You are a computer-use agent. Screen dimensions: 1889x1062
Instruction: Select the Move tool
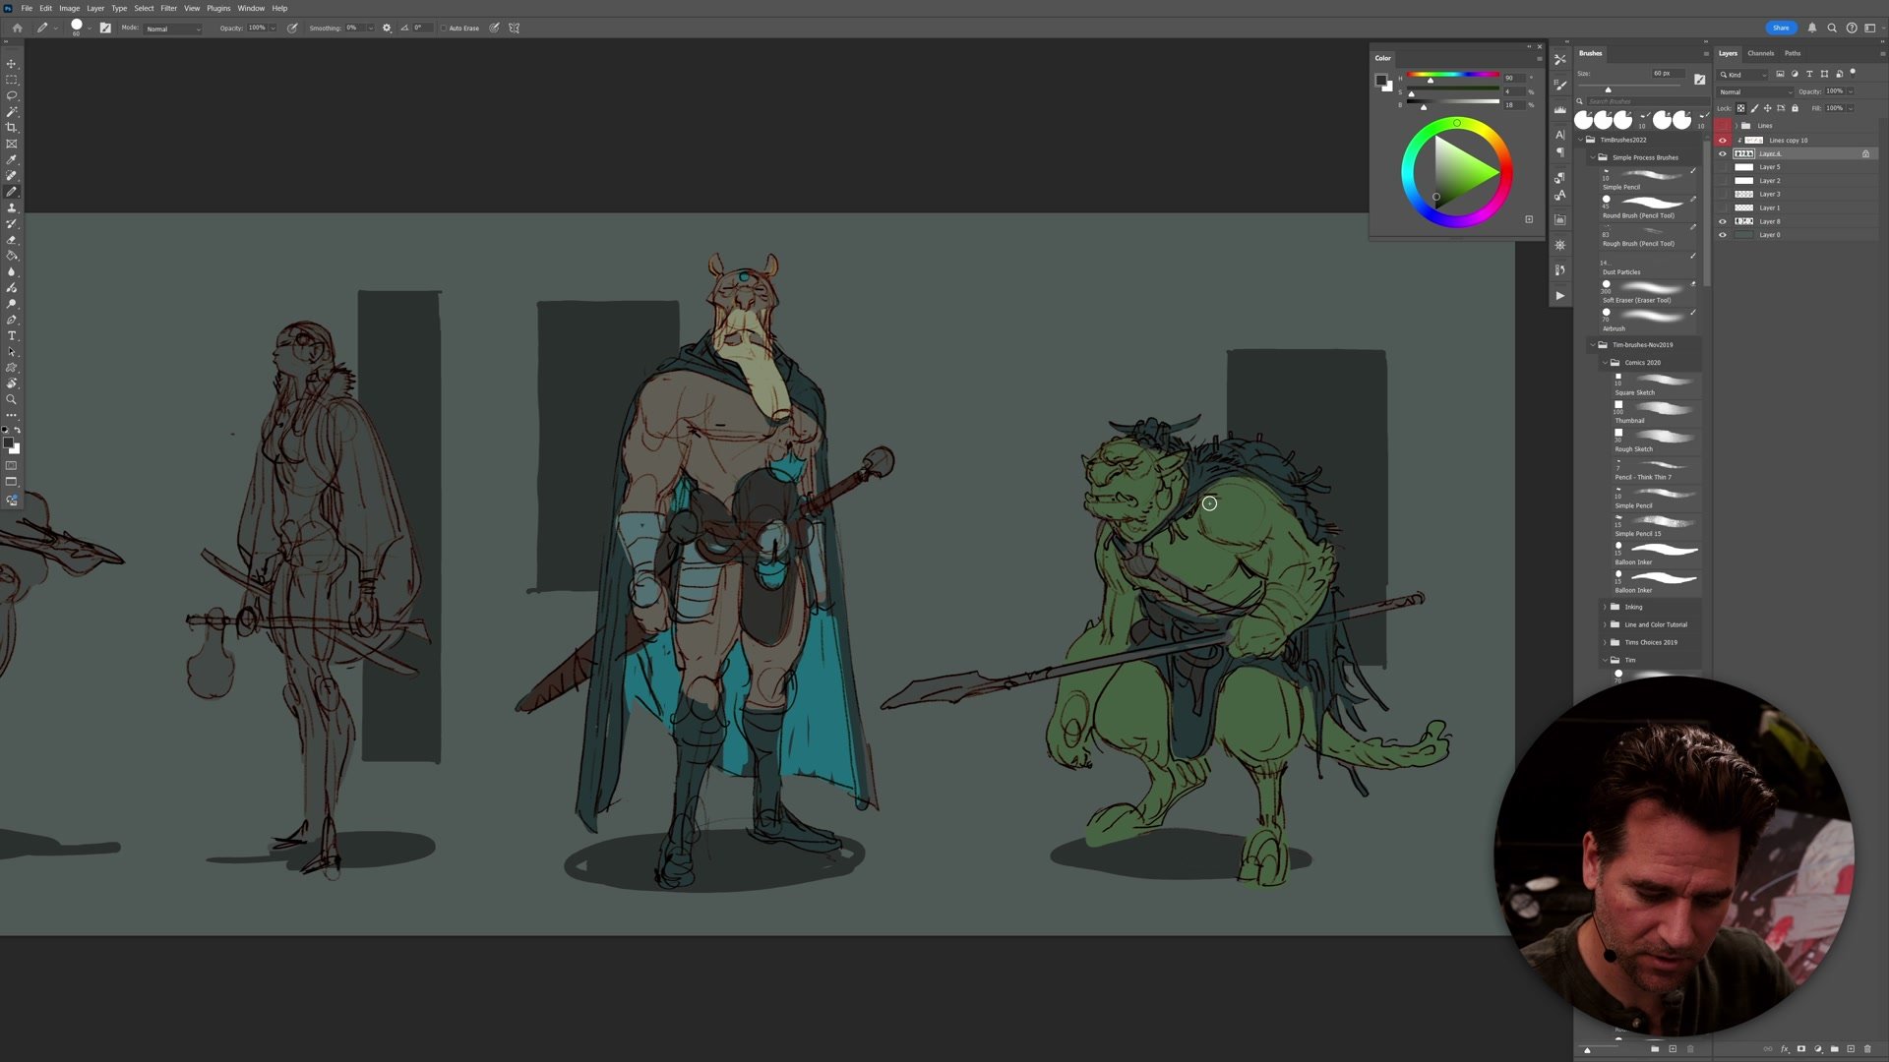click(12, 64)
